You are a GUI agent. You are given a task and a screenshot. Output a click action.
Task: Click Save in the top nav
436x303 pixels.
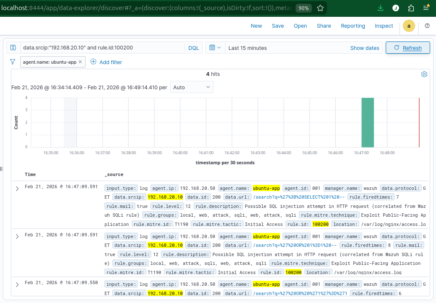[x=278, y=26]
